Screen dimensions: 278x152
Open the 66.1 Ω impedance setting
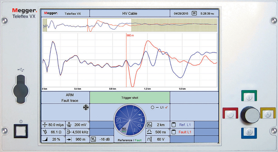coord(53,132)
